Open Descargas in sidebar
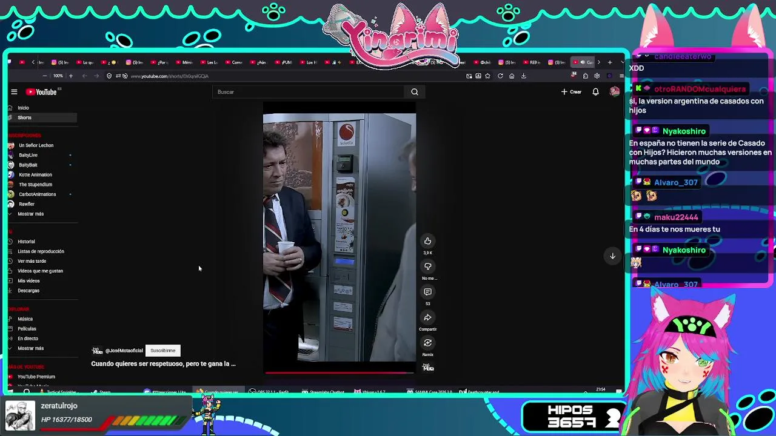The width and height of the screenshot is (776, 436). tap(28, 291)
